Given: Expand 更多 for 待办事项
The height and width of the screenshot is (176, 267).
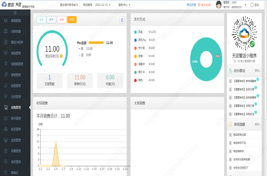Looking at the screenshot, I should pos(258,71).
